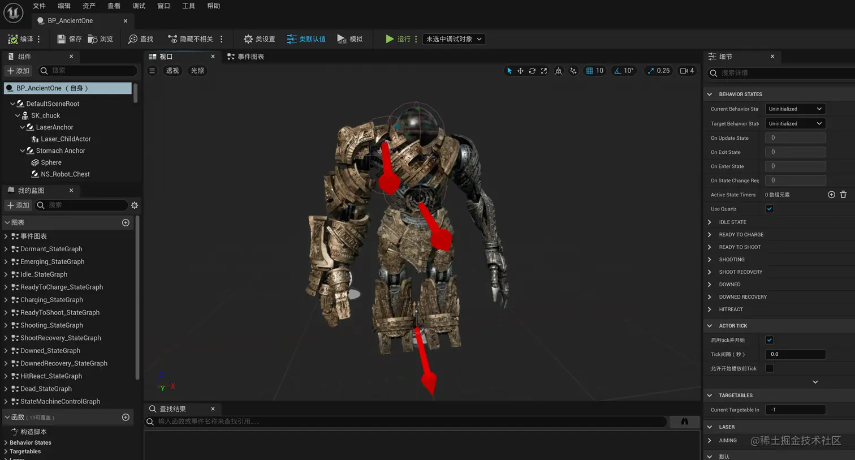
Task: Open the 编辑 menu
Action: (64, 6)
